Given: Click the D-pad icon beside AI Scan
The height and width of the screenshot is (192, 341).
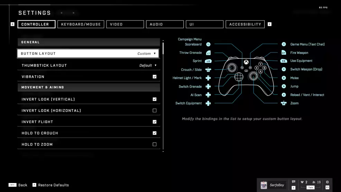Looking at the screenshot, I should click(208, 95).
